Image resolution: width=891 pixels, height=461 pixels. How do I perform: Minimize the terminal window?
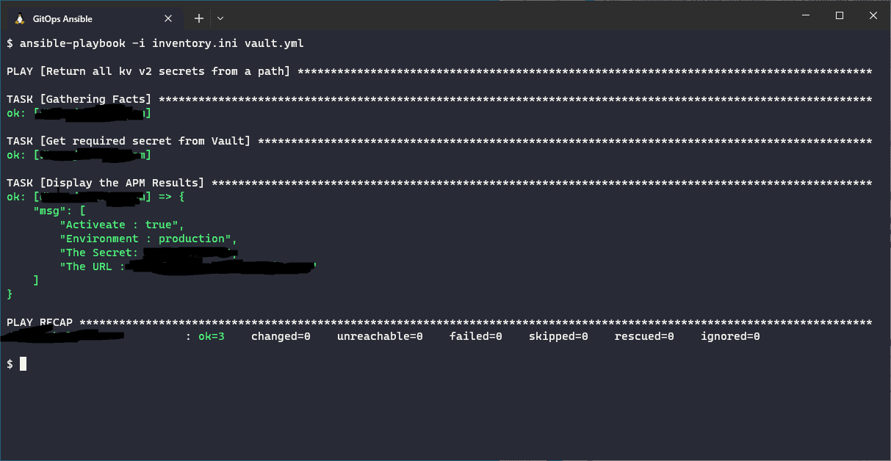(x=806, y=15)
